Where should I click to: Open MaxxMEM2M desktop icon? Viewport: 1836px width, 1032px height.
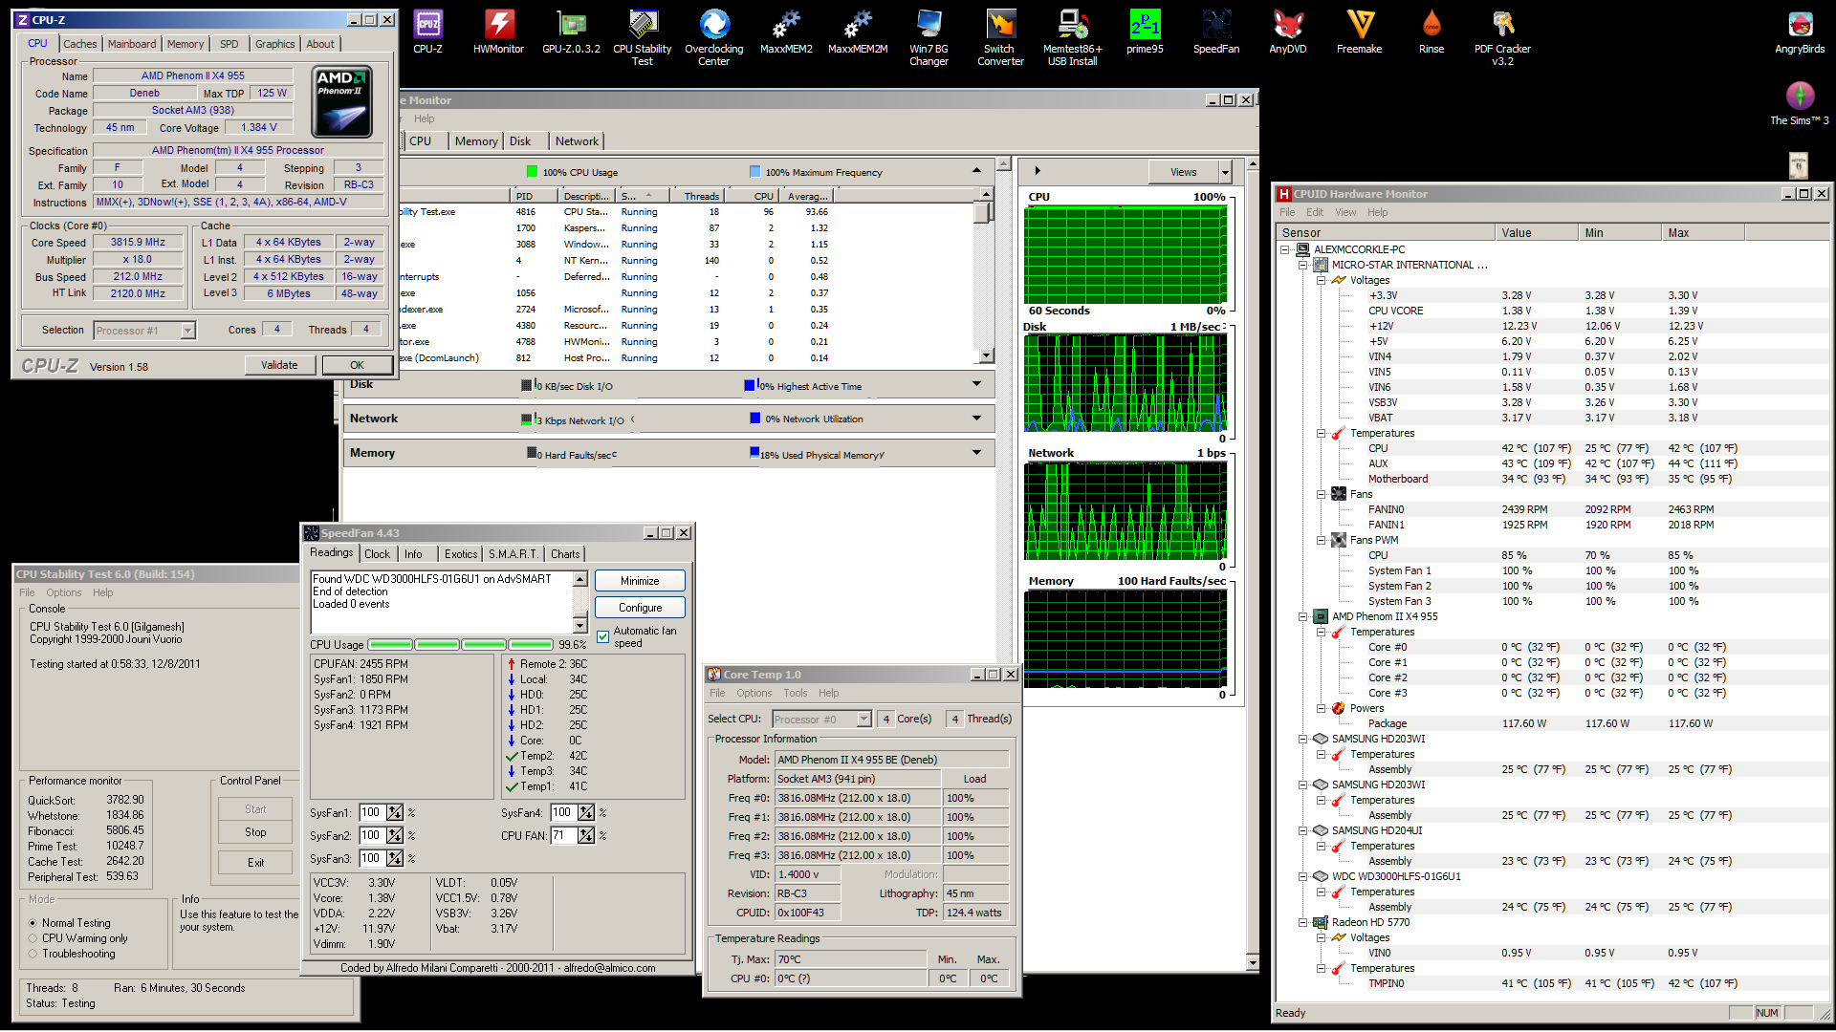(858, 32)
